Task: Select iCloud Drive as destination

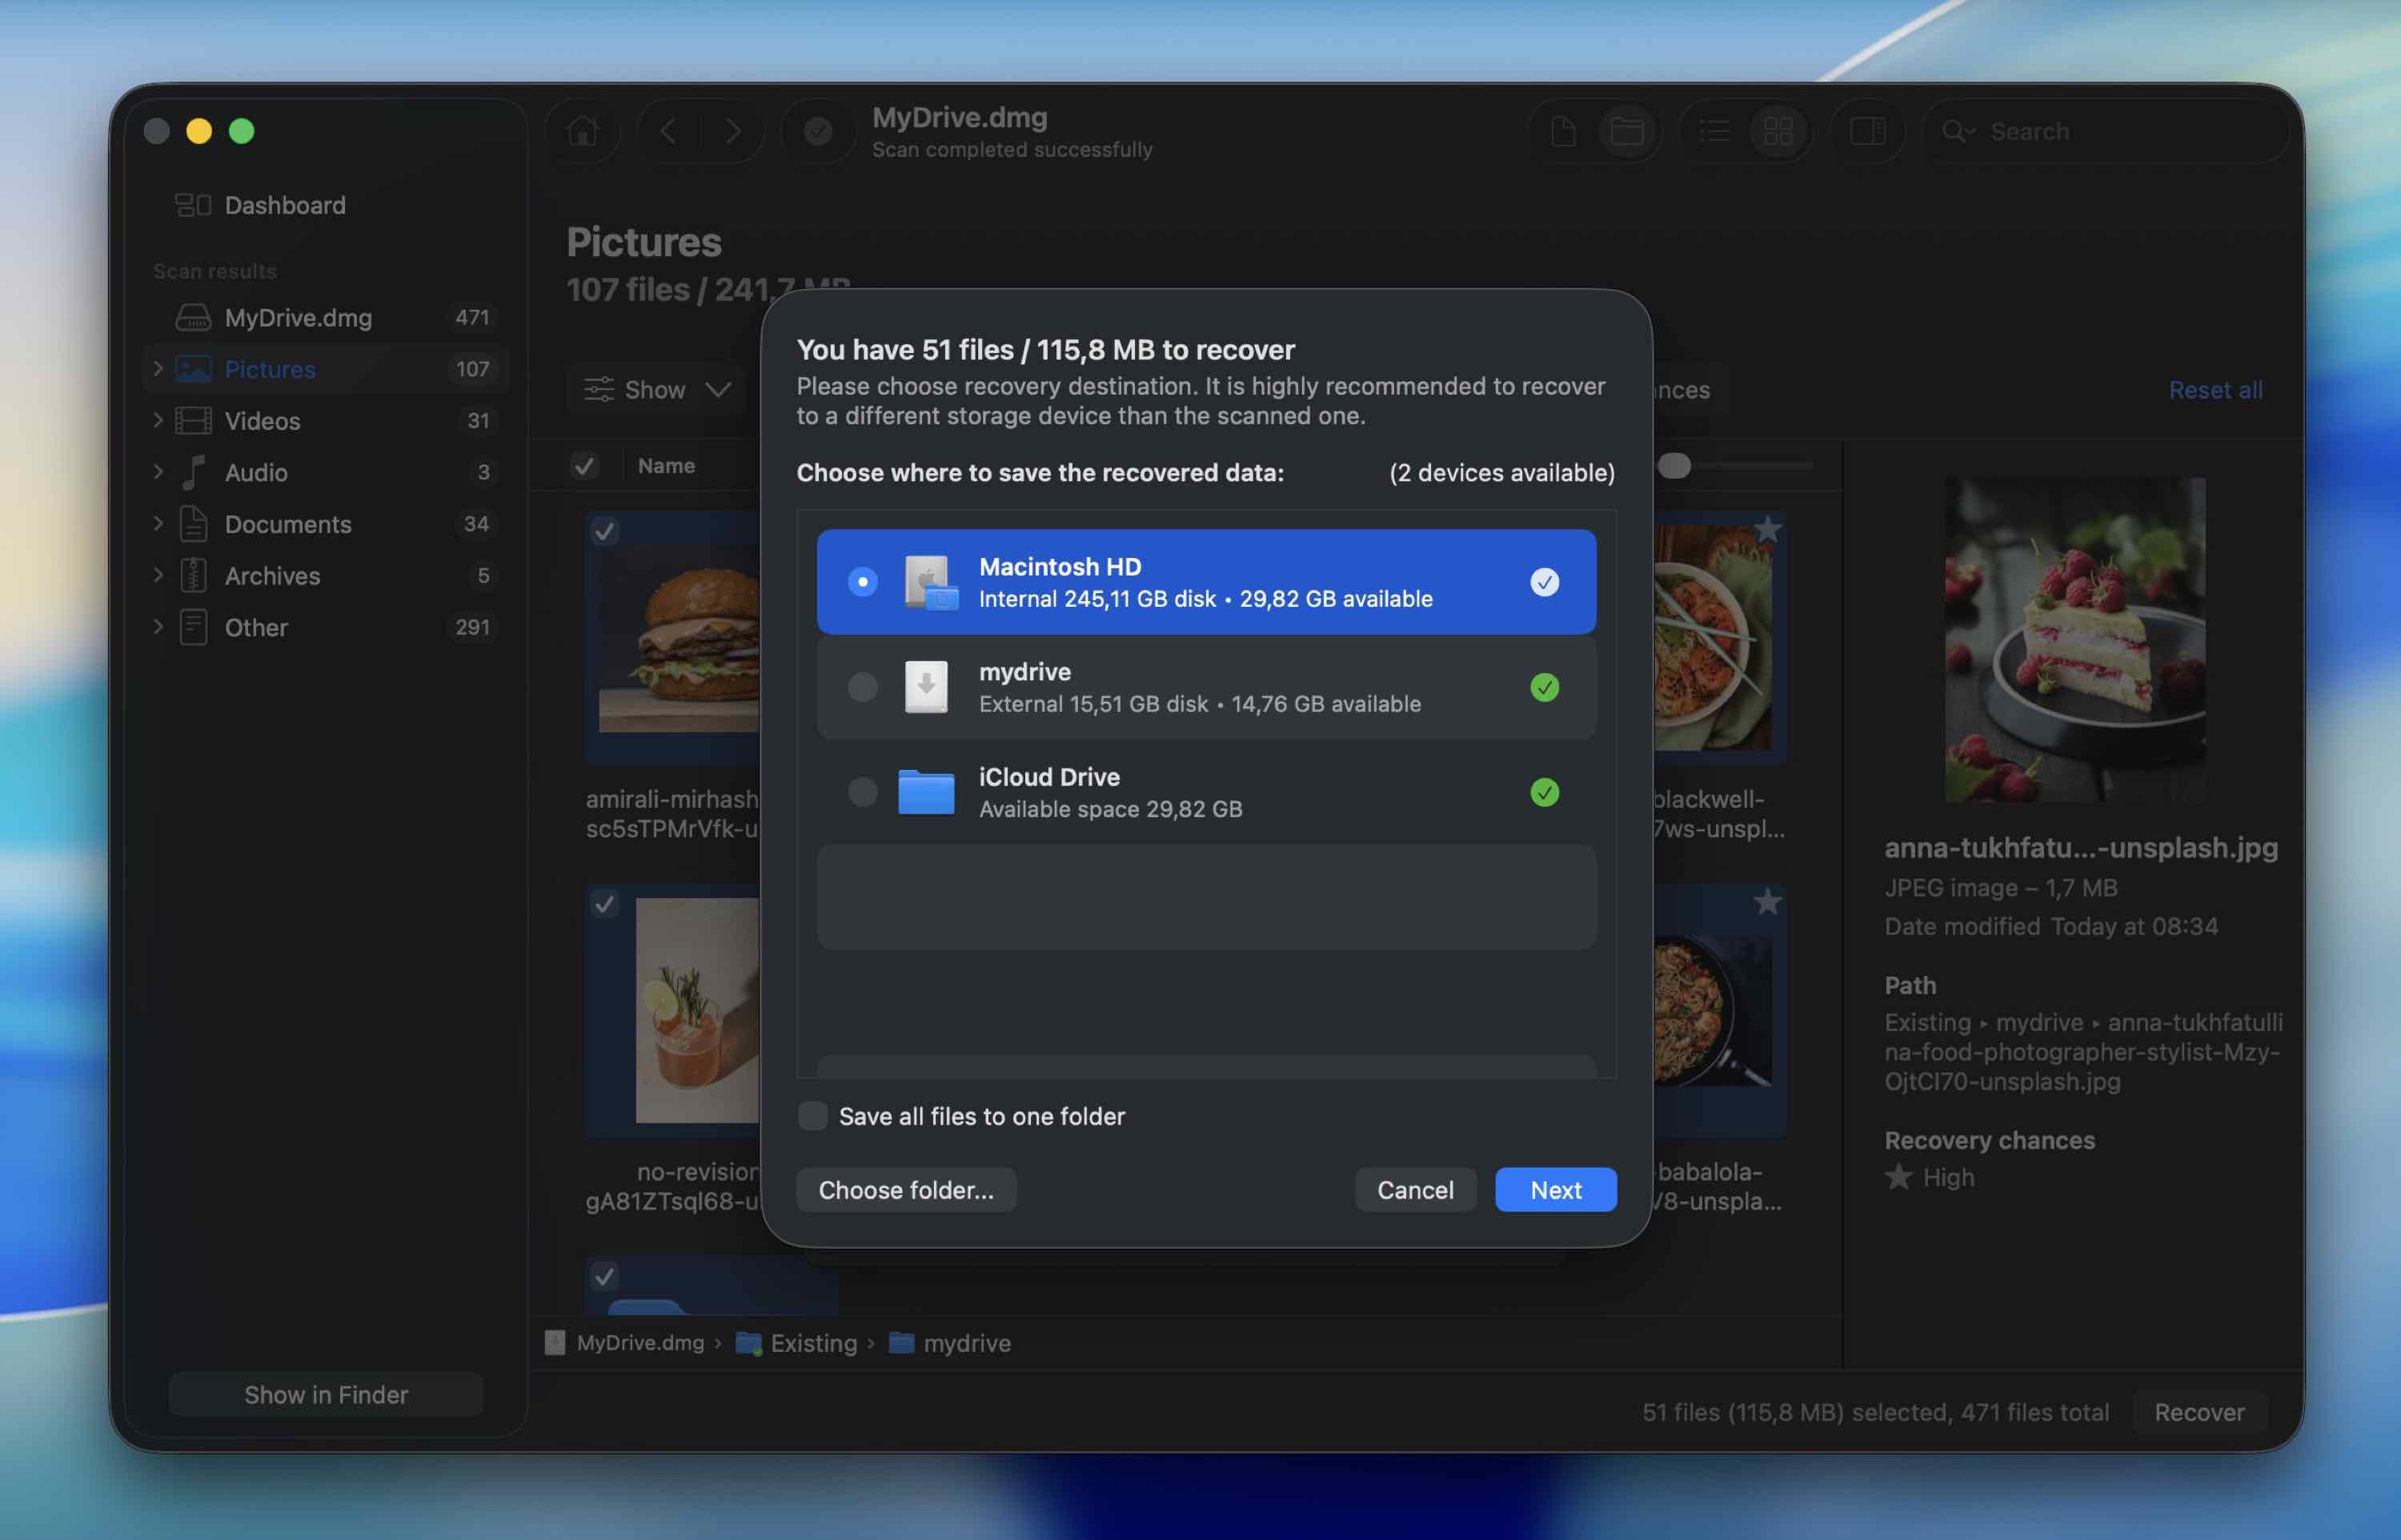Action: [x=863, y=792]
